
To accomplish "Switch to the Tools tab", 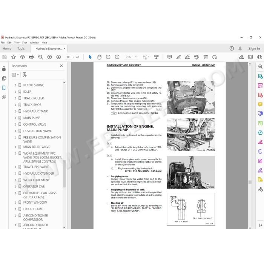I will point(21,49).
